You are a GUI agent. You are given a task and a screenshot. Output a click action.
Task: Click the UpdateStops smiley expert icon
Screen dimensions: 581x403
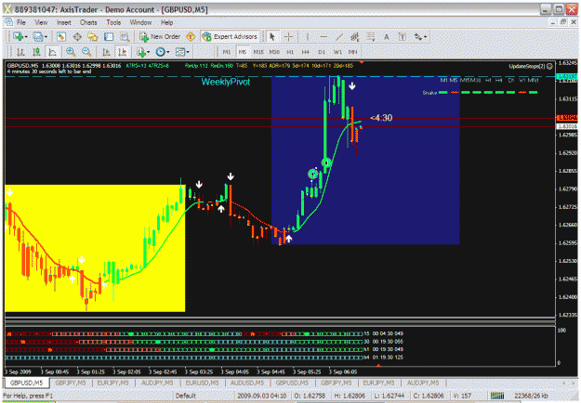(x=549, y=66)
